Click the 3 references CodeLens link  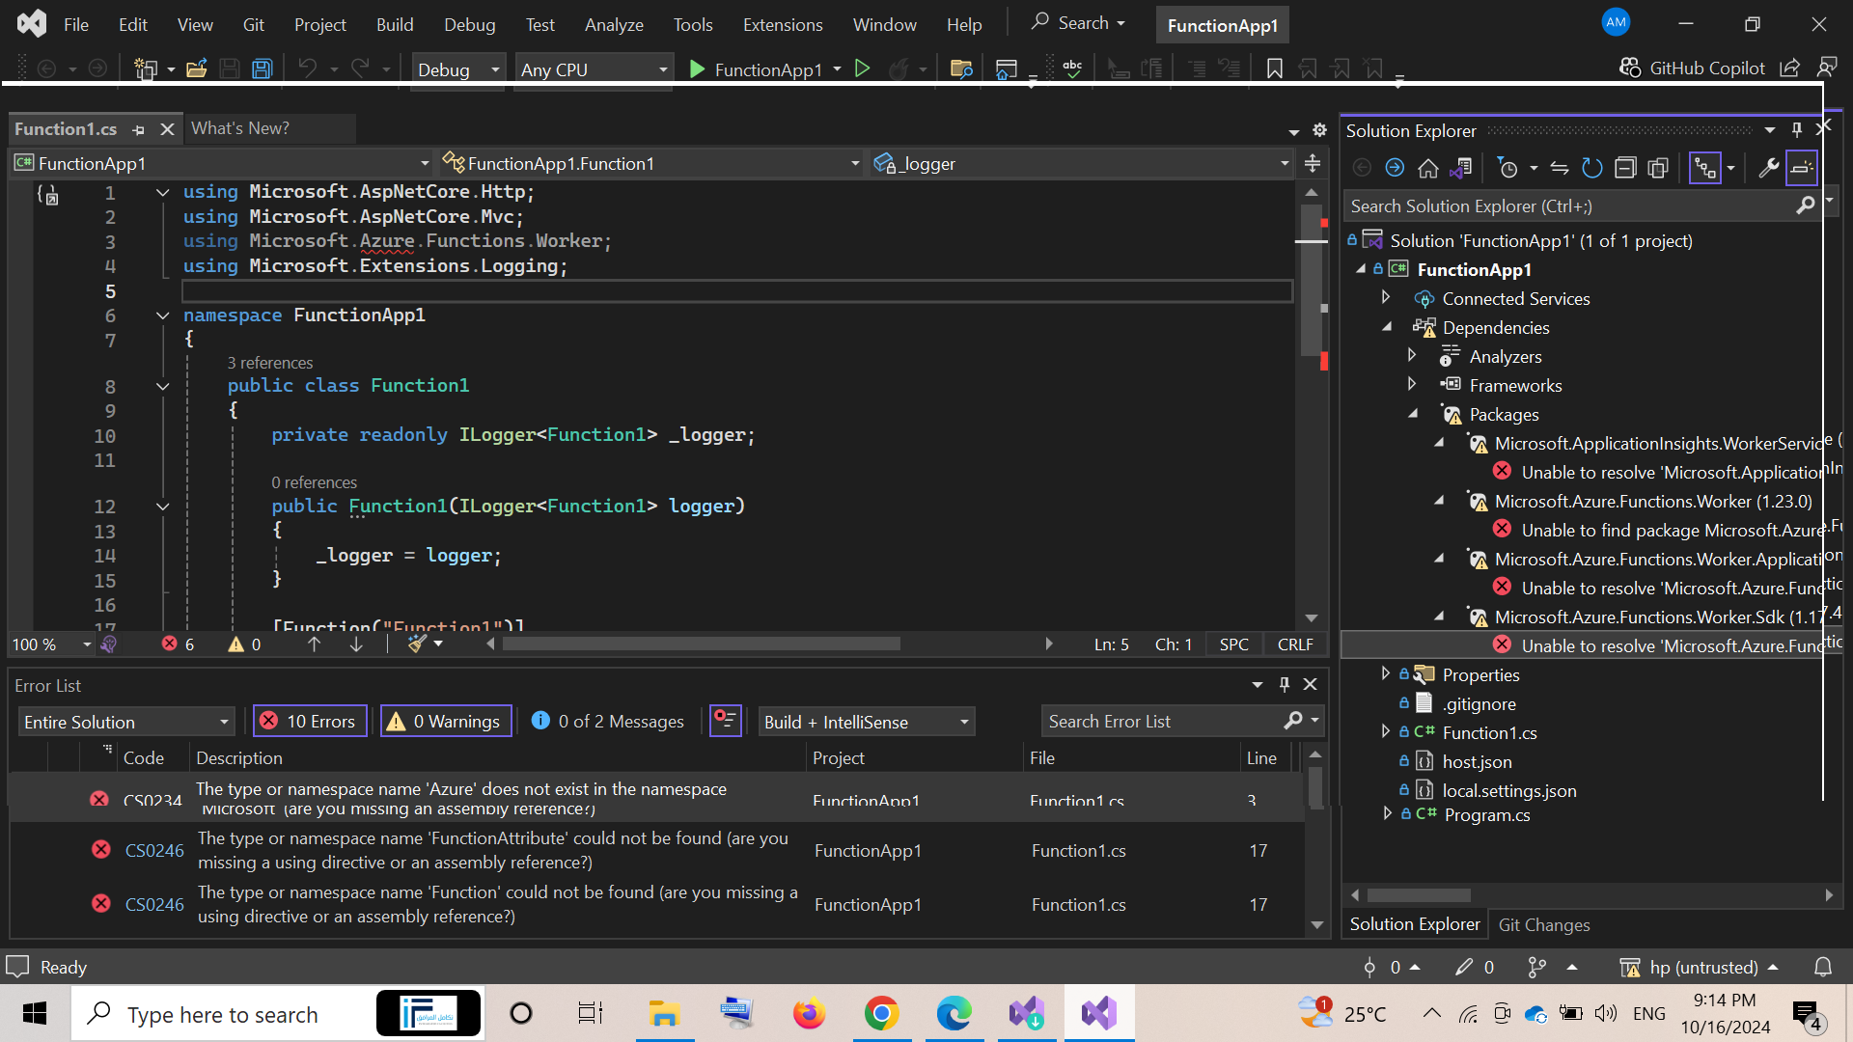click(x=270, y=363)
